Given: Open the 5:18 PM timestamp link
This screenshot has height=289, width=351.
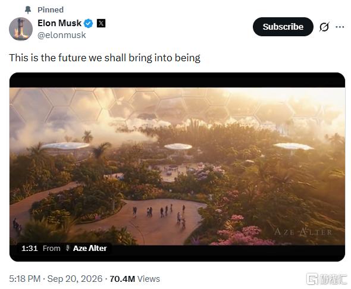Looking at the screenshot, I should [x=24, y=279].
